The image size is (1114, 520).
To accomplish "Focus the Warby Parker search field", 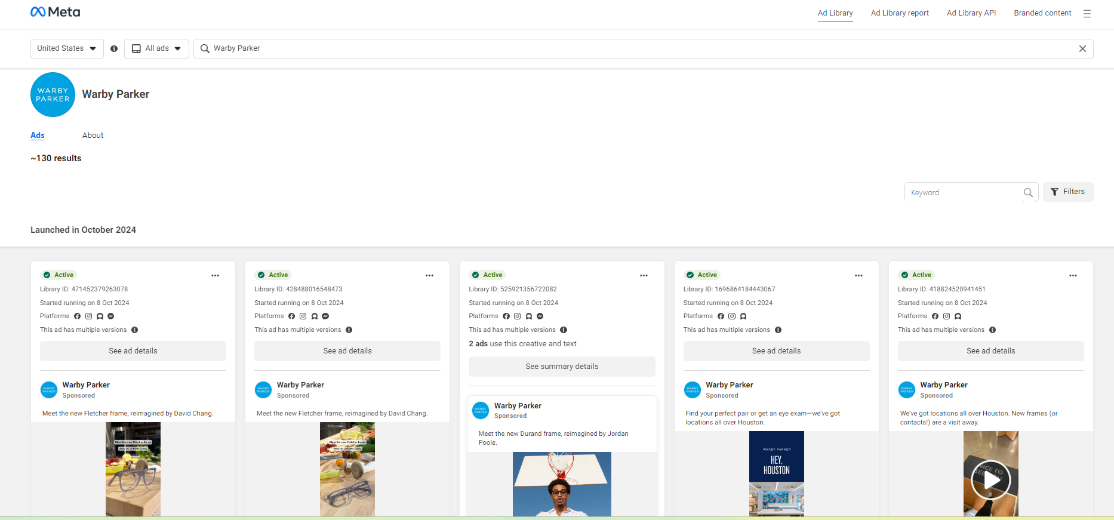I will click(644, 49).
